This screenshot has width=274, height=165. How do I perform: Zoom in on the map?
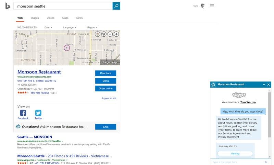coord(116,34)
